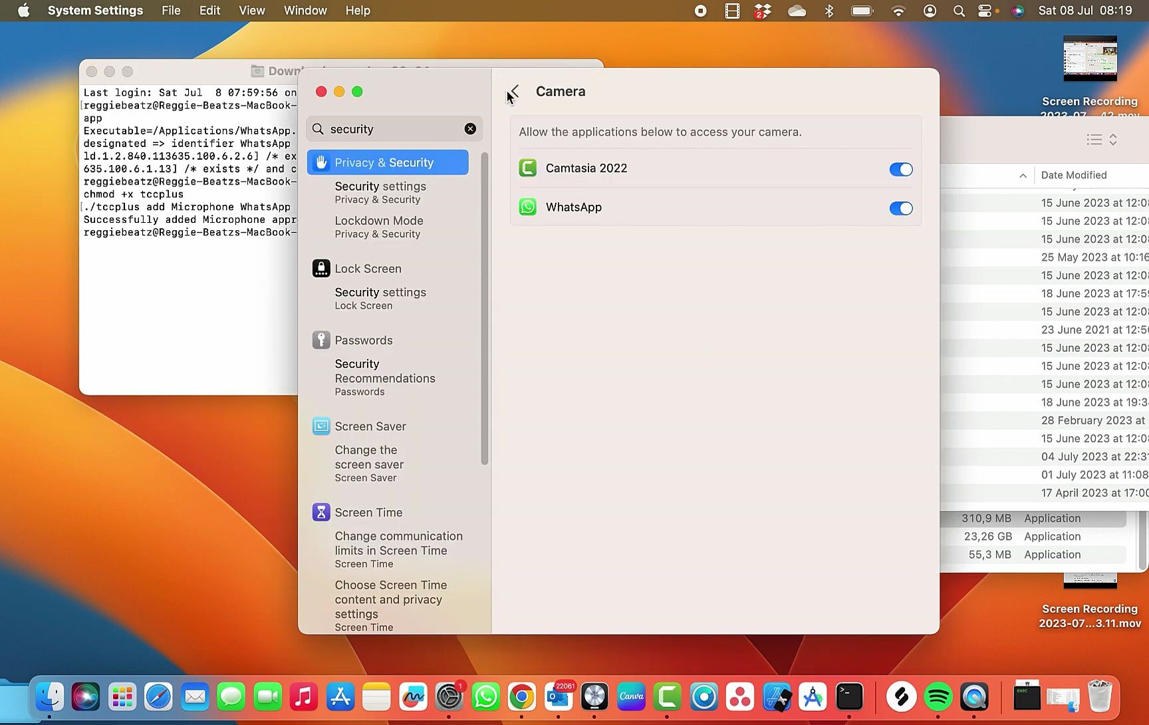This screenshot has height=725, width=1149.
Task: Select Privacy & Security in the sidebar
Action: [x=388, y=162]
